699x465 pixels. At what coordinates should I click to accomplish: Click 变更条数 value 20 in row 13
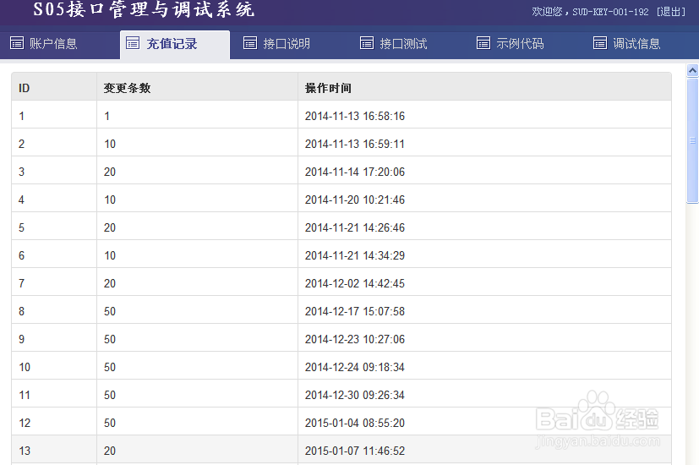coord(110,451)
